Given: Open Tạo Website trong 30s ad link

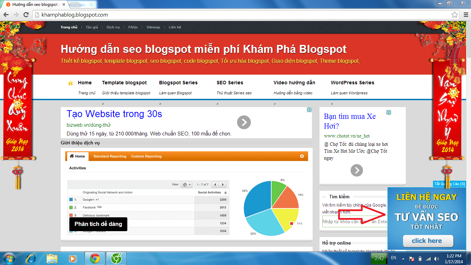Looking at the screenshot, I should [x=114, y=114].
